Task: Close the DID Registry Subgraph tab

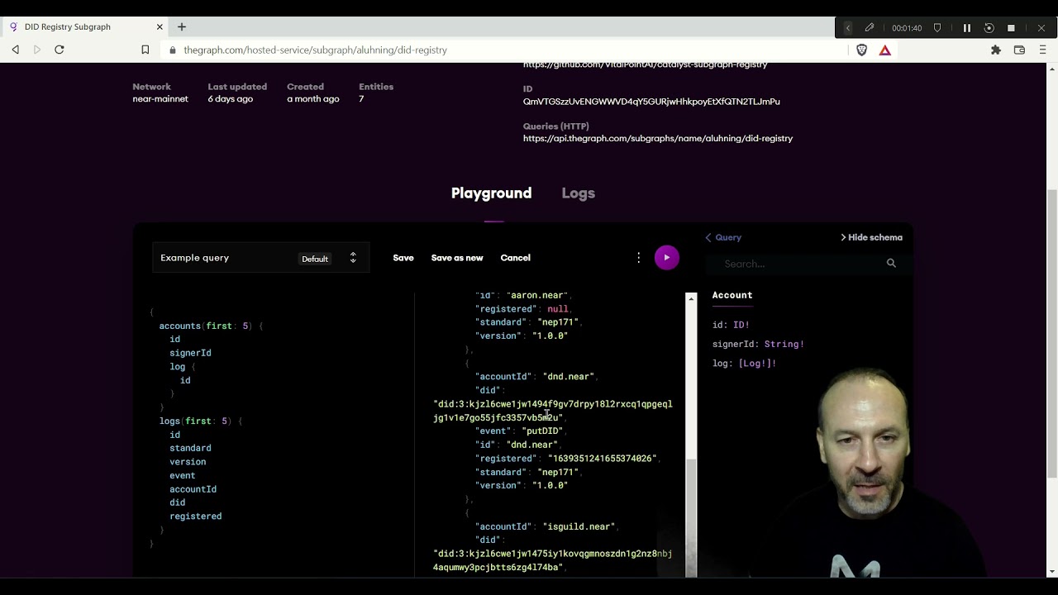Action: (160, 26)
